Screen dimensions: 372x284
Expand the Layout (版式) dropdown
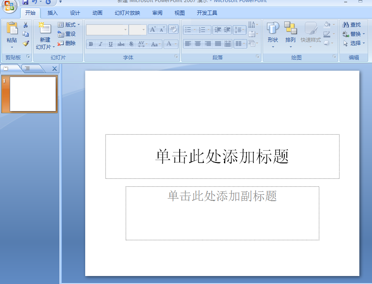(68, 25)
